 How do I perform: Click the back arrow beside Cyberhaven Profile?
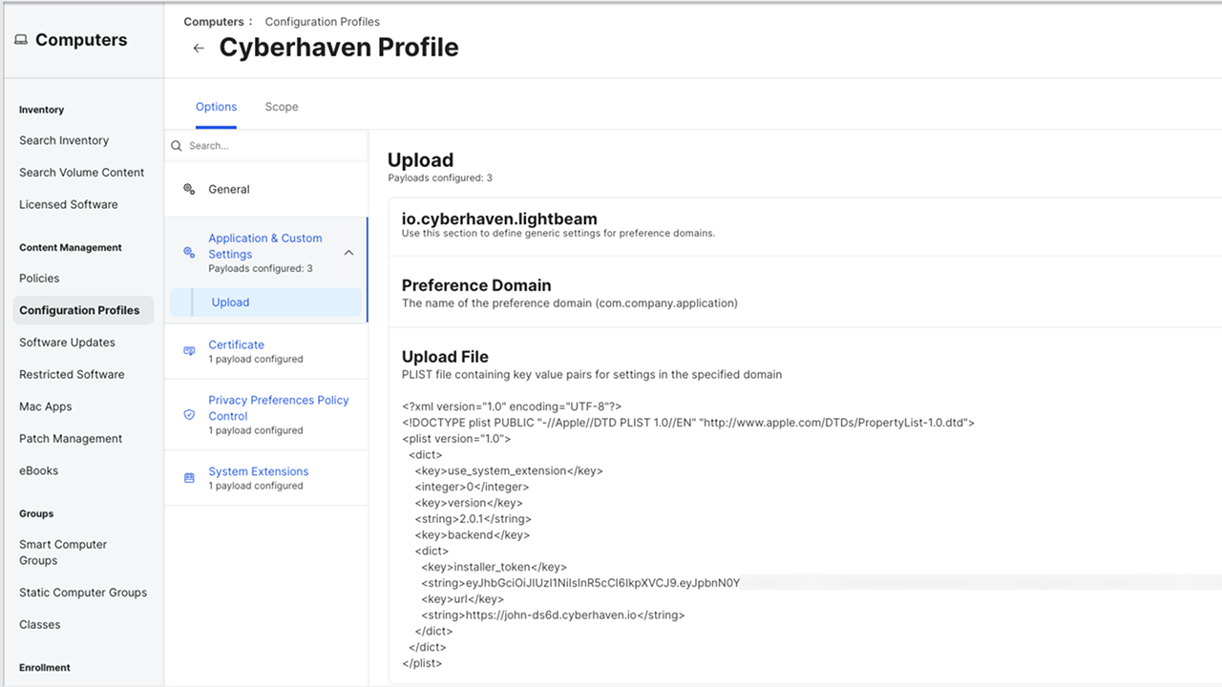pyautogui.click(x=199, y=49)
